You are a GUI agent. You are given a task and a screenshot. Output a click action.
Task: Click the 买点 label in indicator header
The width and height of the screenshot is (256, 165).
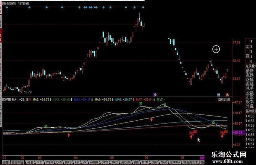pyautogui.click(x=160, y=99)
